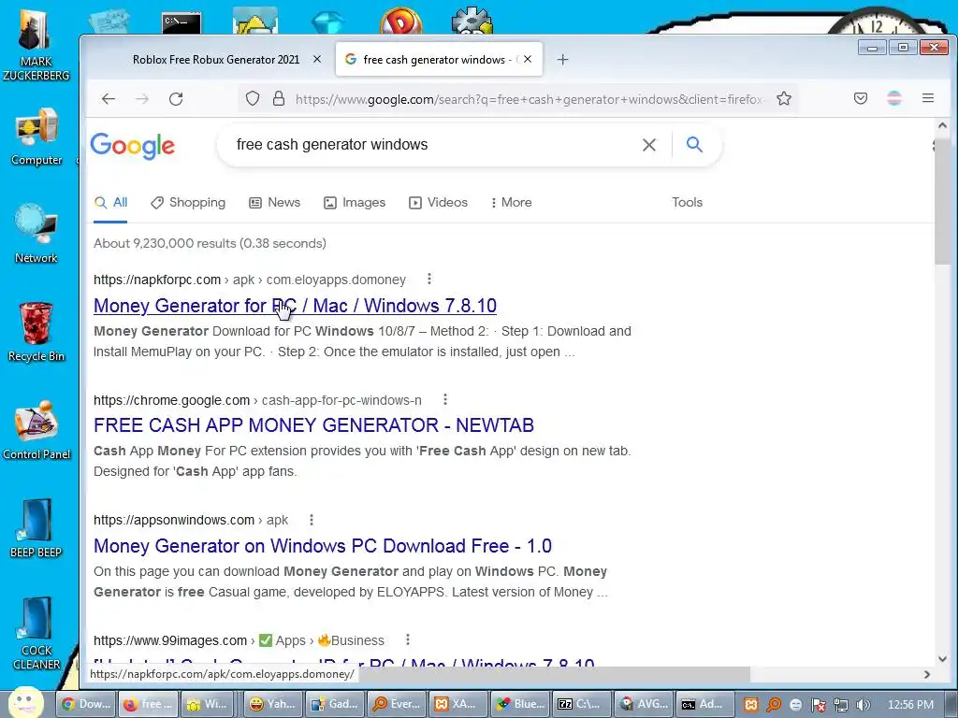Select the COCK CLEANER desktop icon
The image size is (958, 718).
click(36, 634)
